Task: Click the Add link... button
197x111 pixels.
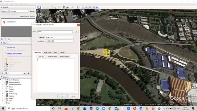Action: coord(42,57)
